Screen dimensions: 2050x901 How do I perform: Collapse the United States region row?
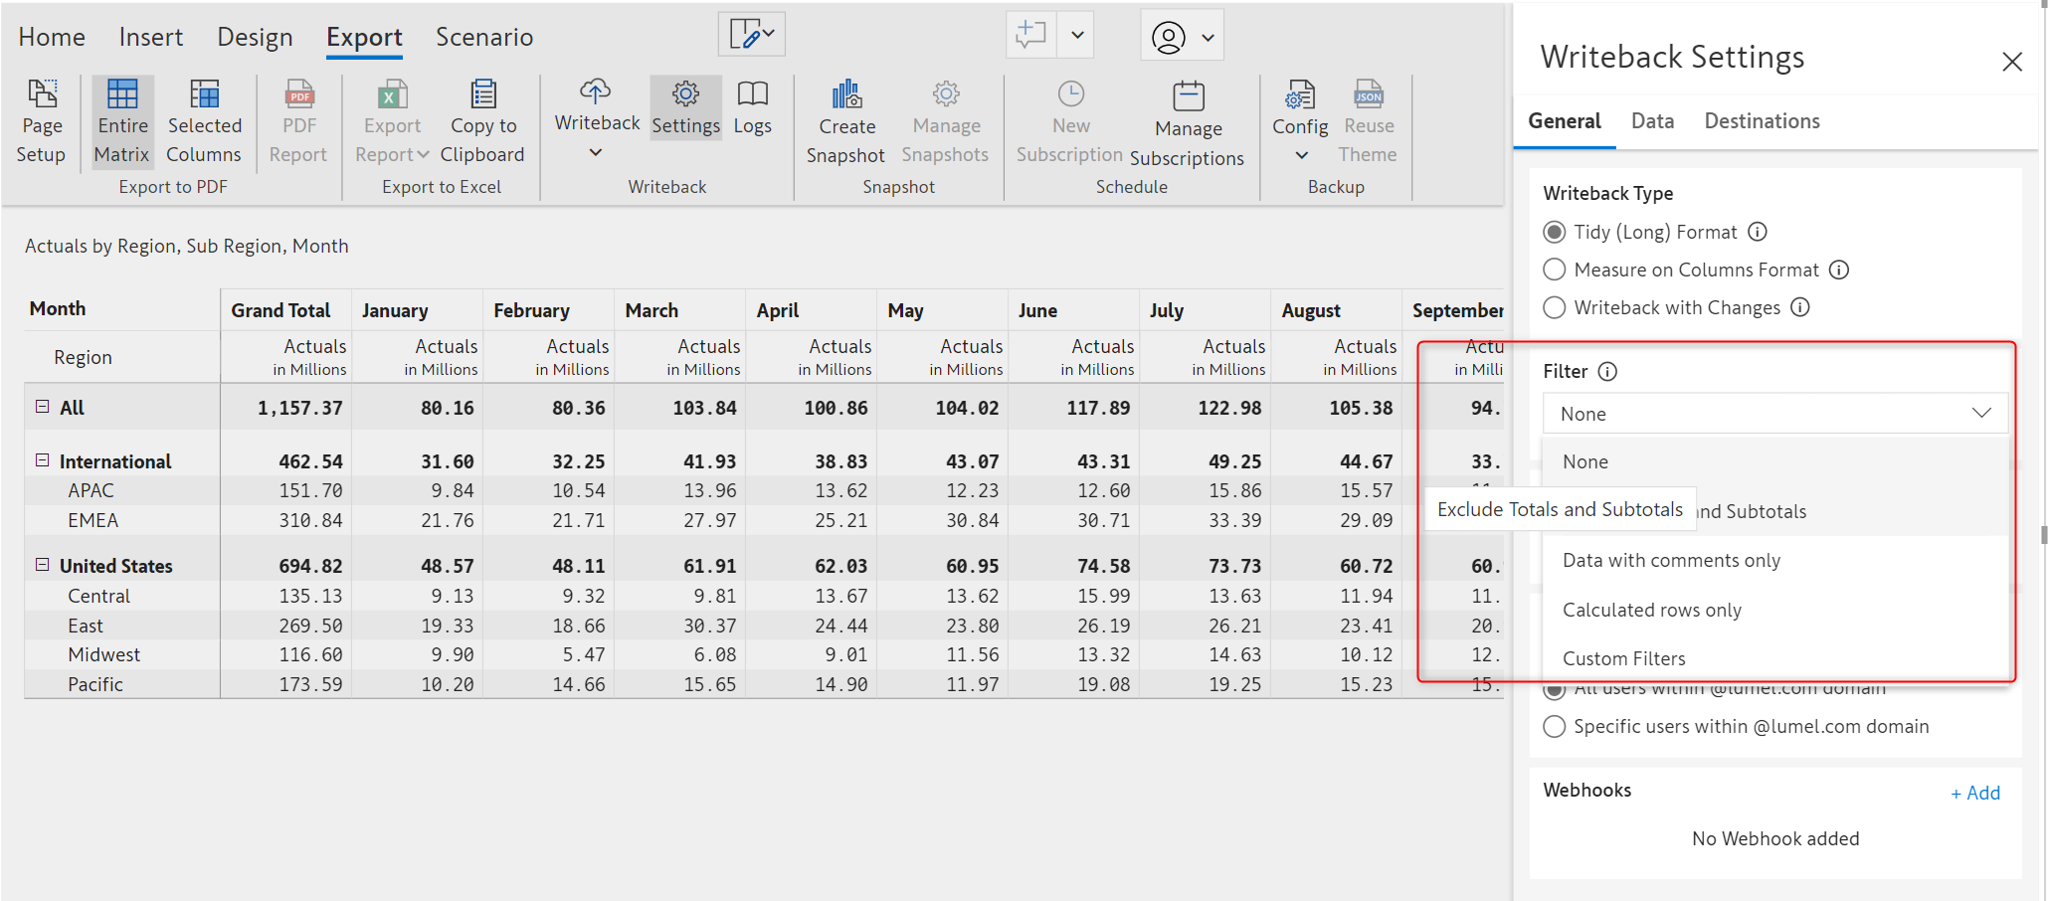(43, 565)
